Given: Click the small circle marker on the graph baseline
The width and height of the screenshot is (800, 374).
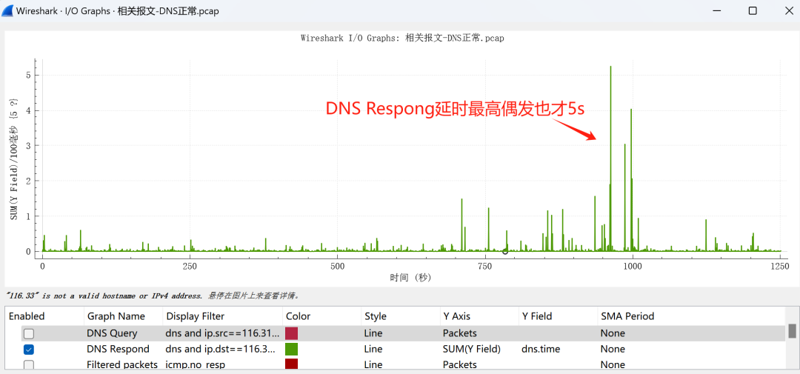Looking at the screenshot, I should tap(505, 252).
